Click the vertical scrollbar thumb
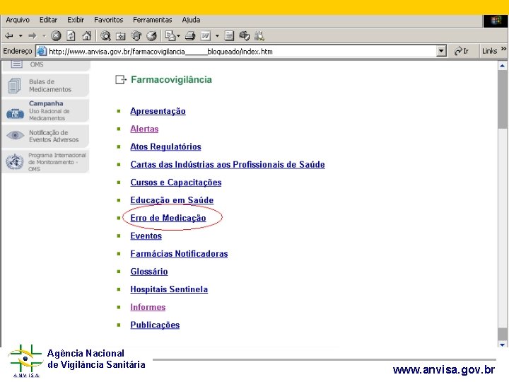The width and height of the screenshot is (509, 382). pos(502,99)
